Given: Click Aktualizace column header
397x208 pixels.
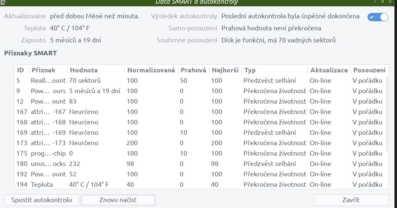Looking at the screenshot, I should coord(329,70).
